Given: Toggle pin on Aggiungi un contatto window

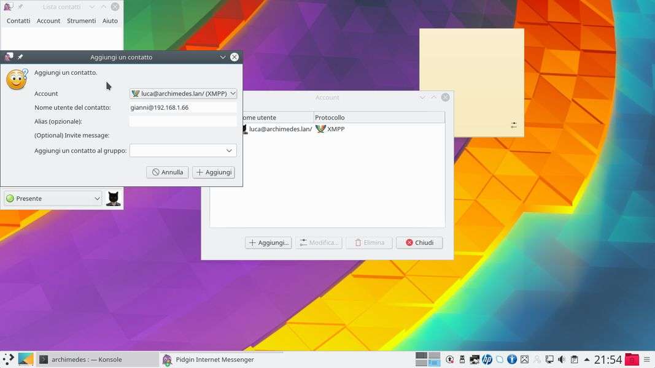Looking at the screenshot, I should coord(20,57).
